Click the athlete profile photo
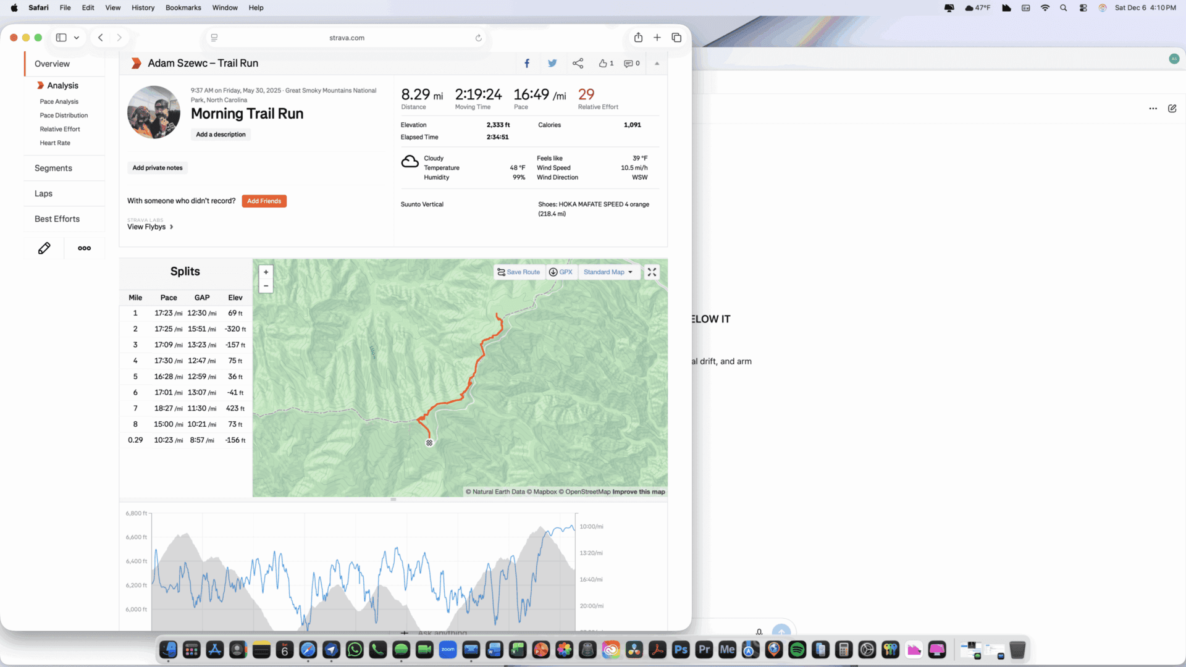The height and width of the screenshot is (667, 1186). 154,112
